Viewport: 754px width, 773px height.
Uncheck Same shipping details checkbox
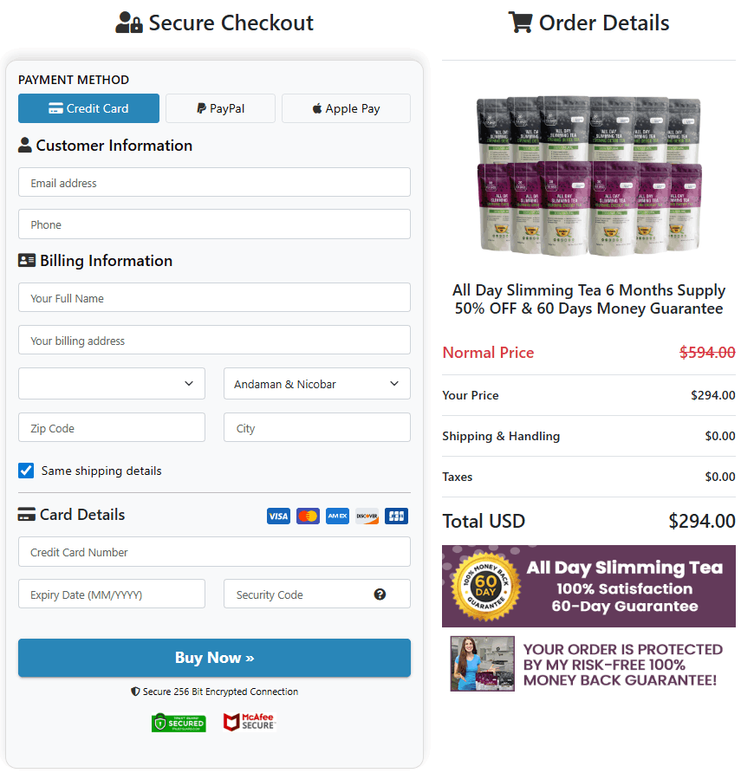26,471
